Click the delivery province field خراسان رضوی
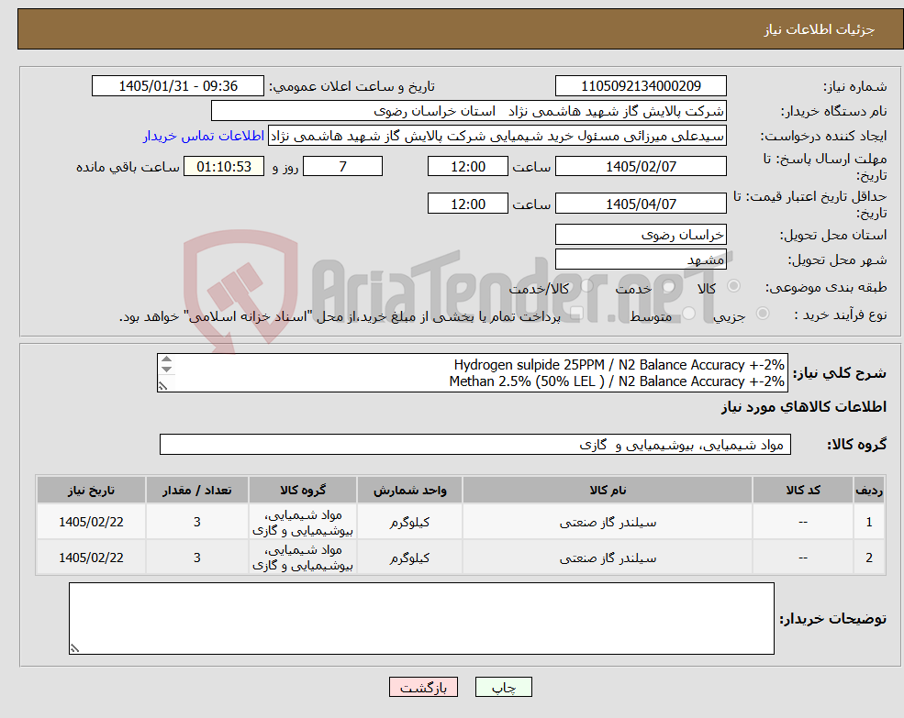Image resolution: width=904 pixels, height=718 pixels. 641,235
